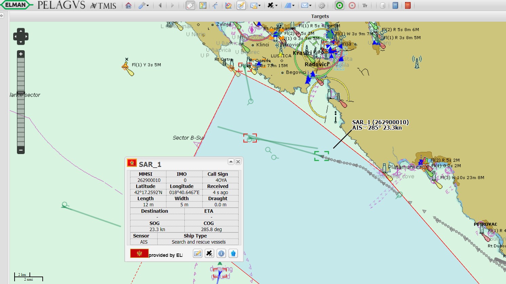The width and height of the screenshot is (506, 284).
Task: Open the wrench tools dropdown
Action: point(144,5)
